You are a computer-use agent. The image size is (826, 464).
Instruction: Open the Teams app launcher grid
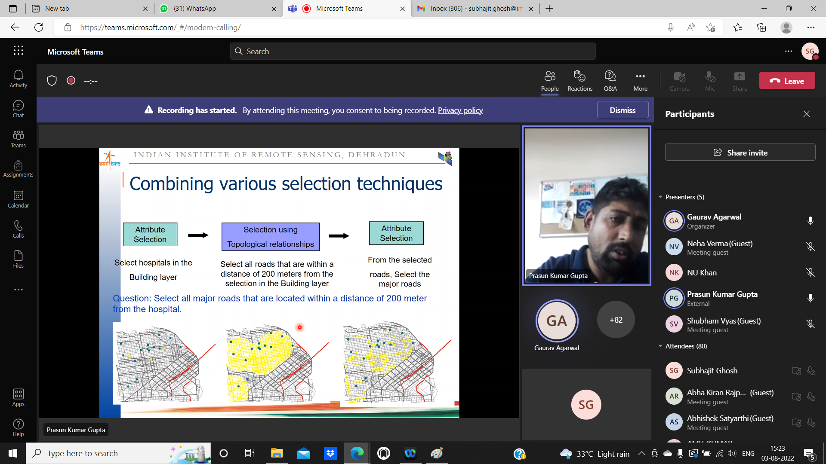18,51
